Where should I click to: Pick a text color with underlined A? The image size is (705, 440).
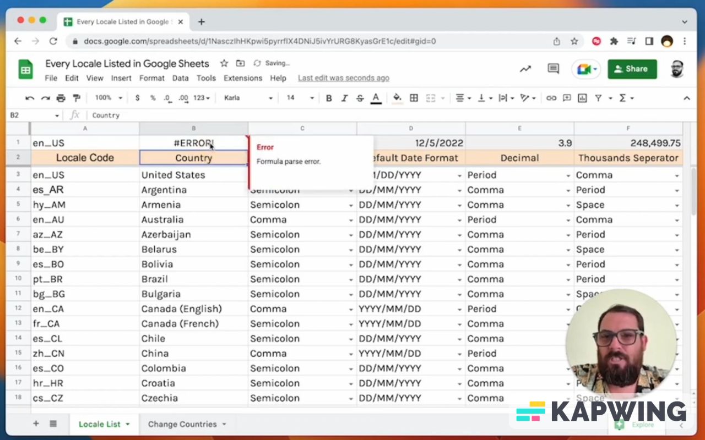(376, 98)
